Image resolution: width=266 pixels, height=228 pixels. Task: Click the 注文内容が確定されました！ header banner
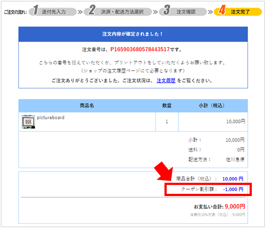click(x=133, y=34)
